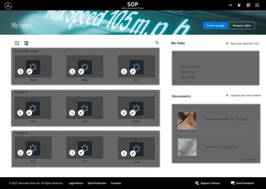This screenshot has height=189, width=266.
Task: Show info for the SCP app
Action: coord(124,71)
